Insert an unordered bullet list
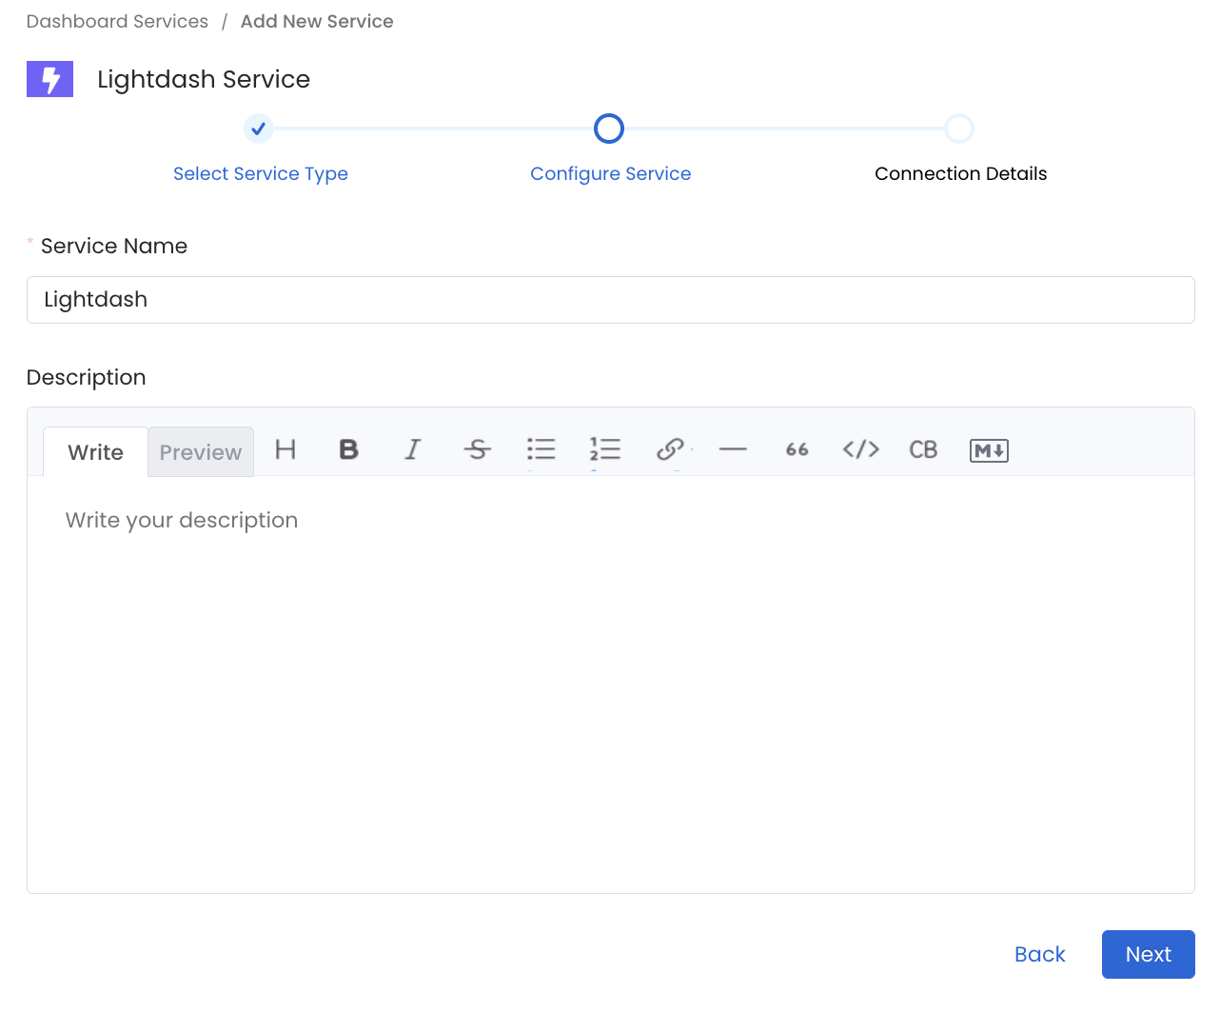The width and height of the screenshot is (1220, 1013). tap(541, 449)
